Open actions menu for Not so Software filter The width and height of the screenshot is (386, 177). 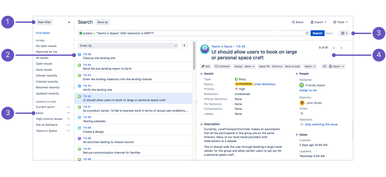point(68,125)
